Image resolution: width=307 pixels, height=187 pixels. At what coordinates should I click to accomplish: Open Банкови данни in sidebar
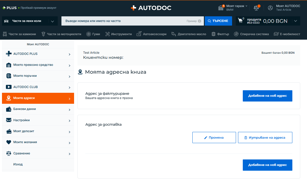(x=38, y=109)
